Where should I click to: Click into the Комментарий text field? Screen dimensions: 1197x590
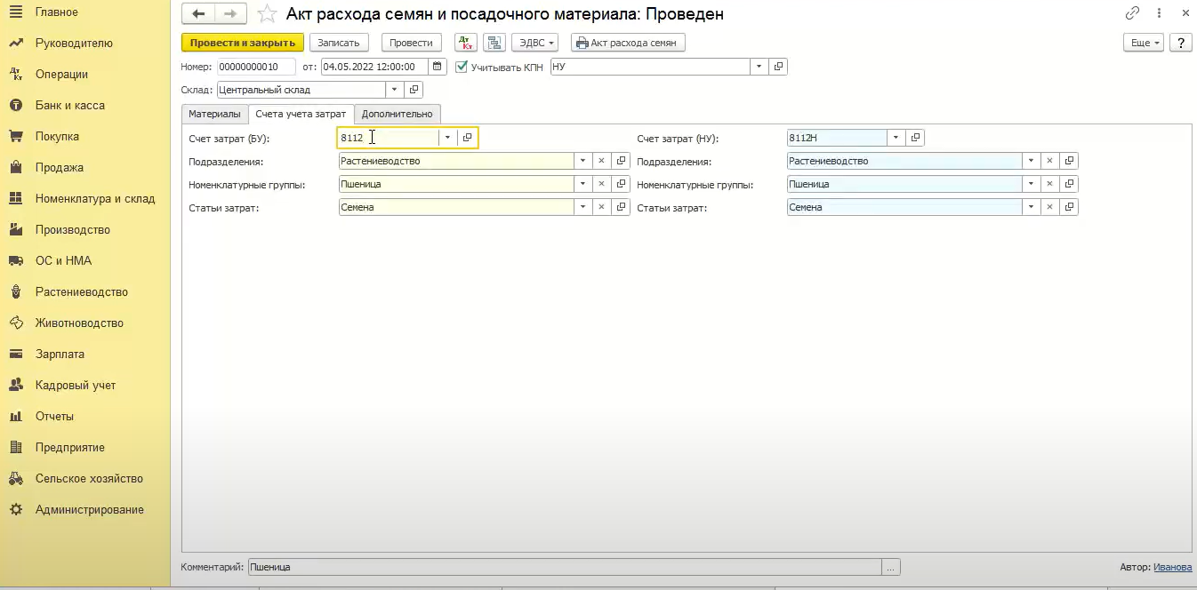coord(564,567)
